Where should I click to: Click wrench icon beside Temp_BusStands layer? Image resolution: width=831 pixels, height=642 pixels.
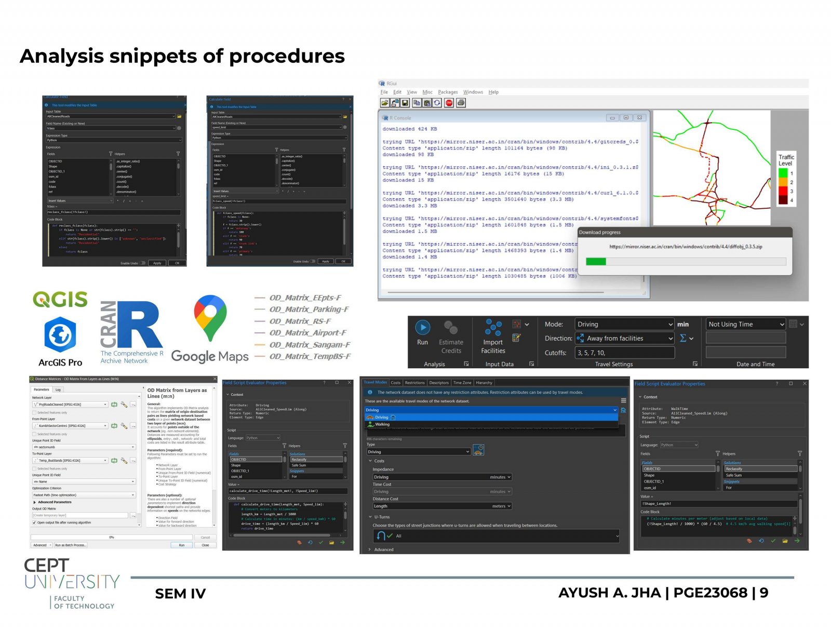coord(124,460)
